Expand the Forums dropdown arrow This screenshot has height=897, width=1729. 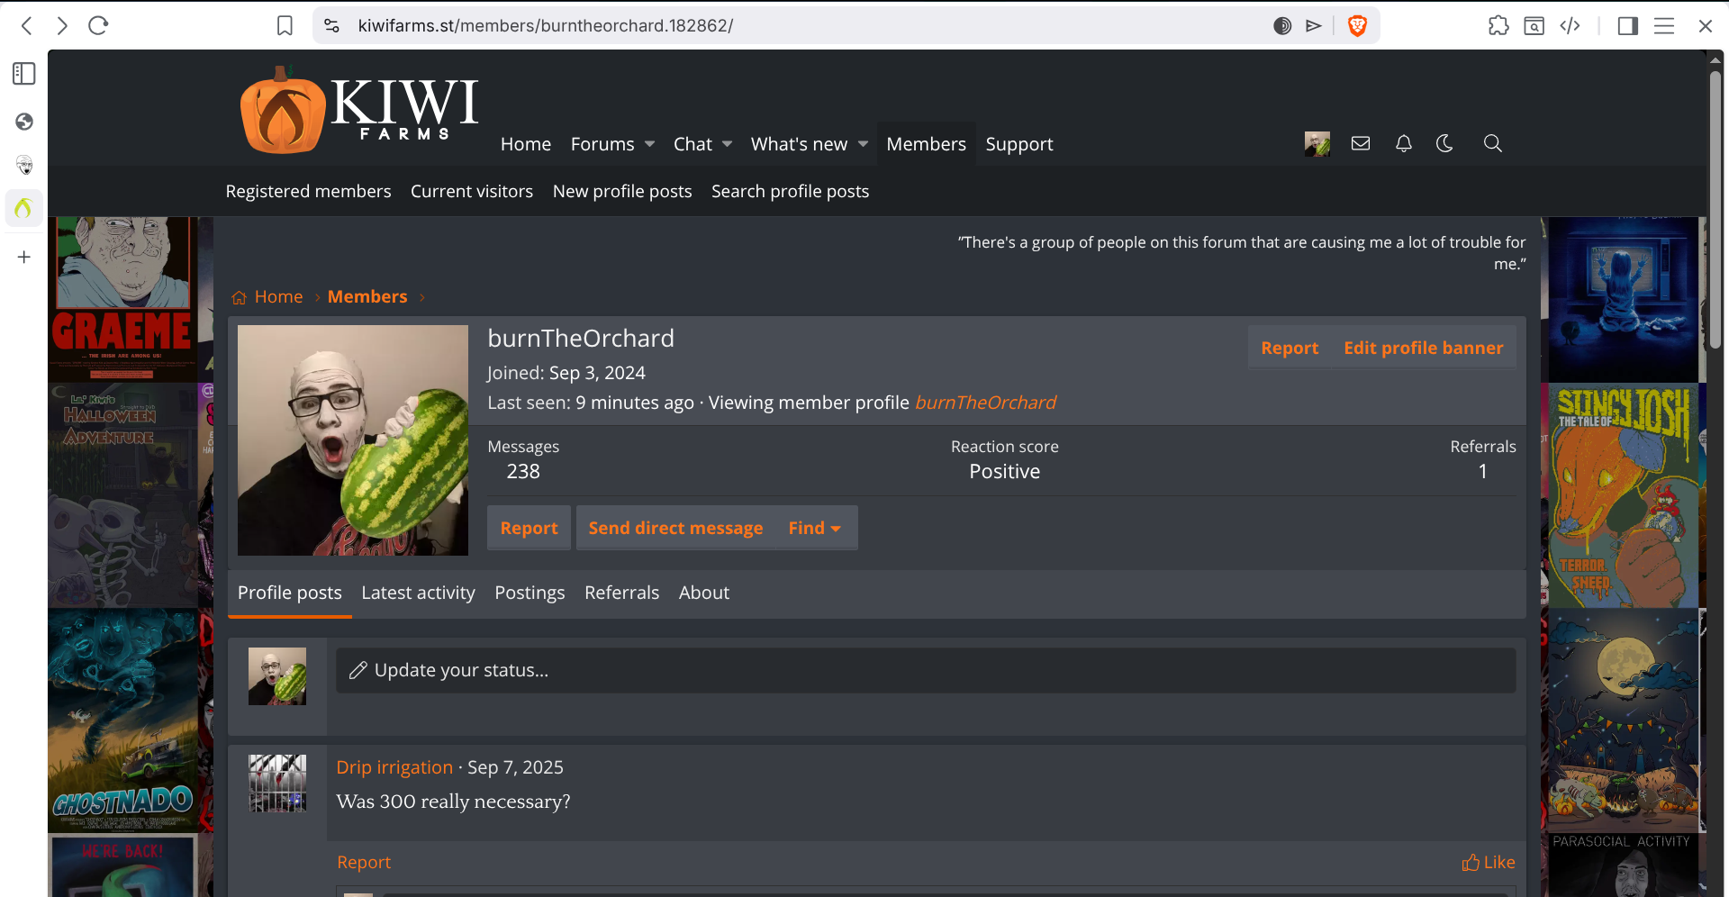click(x=650, y=144)
